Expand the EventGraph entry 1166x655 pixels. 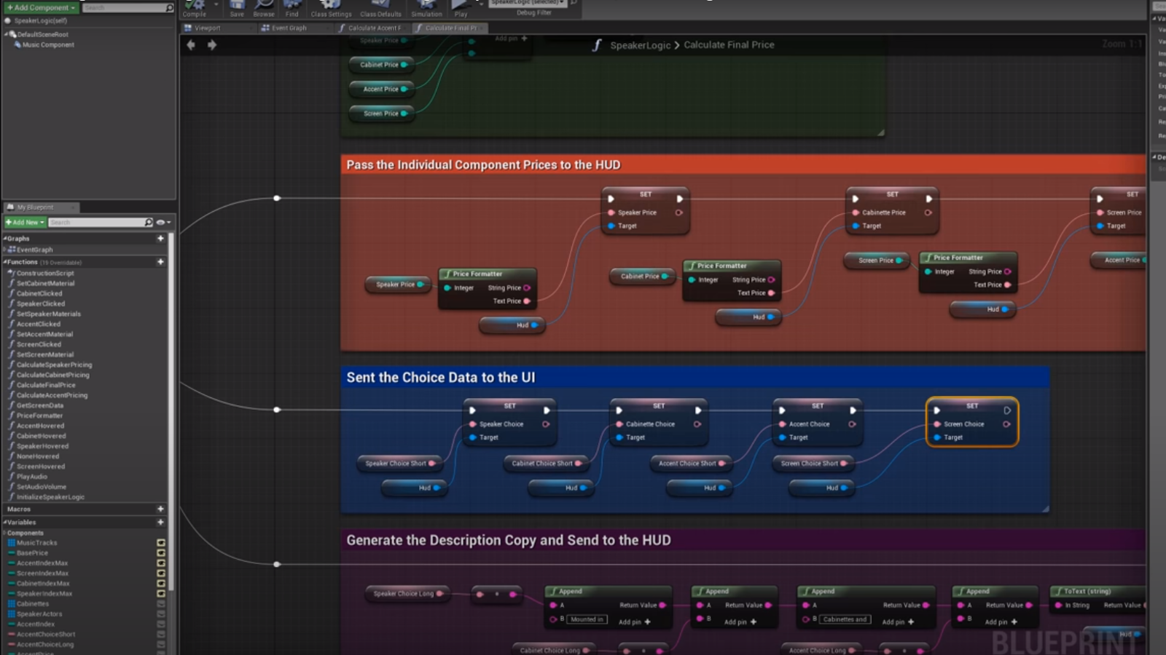point(4,250)
